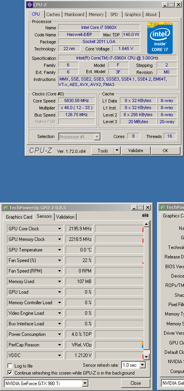
Task: Select the CPU tab
Action: click(x=36, y=14)
